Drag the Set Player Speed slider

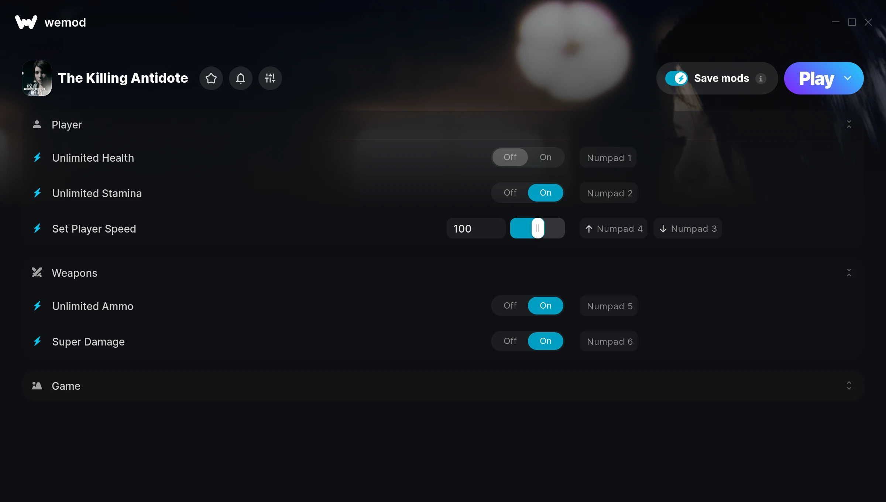(x=537, y=228)
